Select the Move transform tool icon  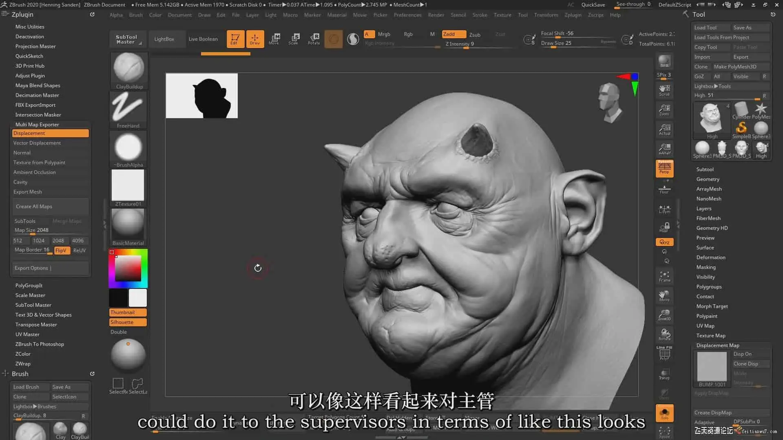(x=274, y=39)
